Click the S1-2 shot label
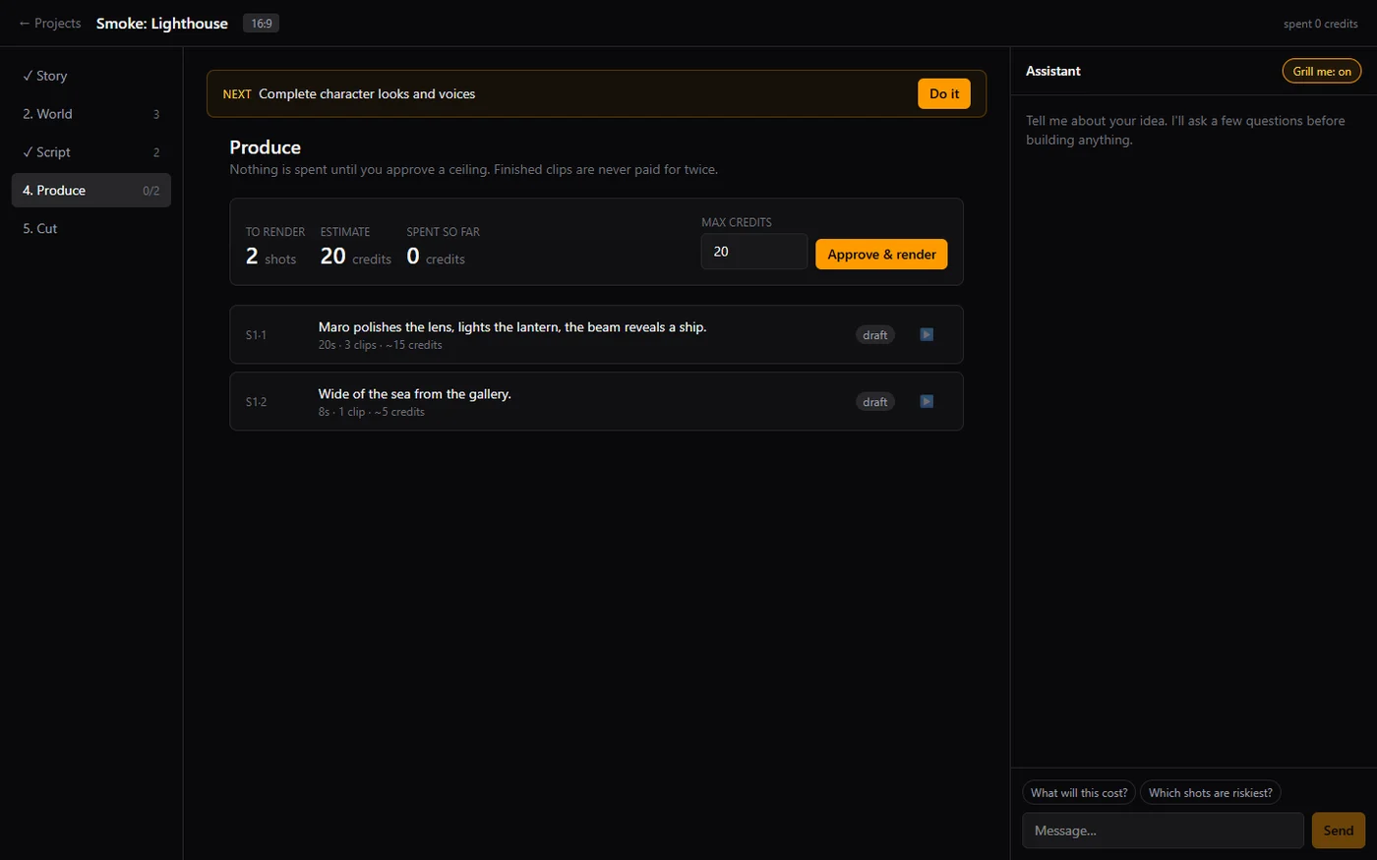This screenshot has width=1377, height=860. point(256,402)
